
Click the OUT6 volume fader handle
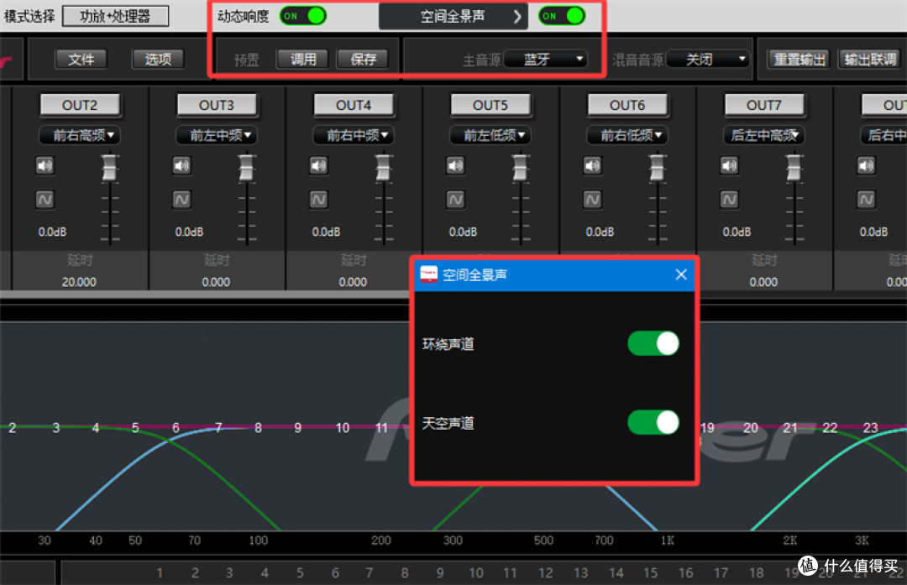tap(657, 168)
